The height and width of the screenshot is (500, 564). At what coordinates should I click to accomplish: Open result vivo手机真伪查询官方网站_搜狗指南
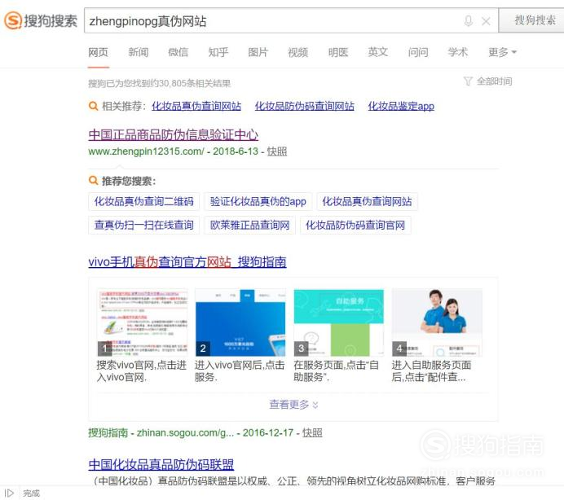click(187, 261)
